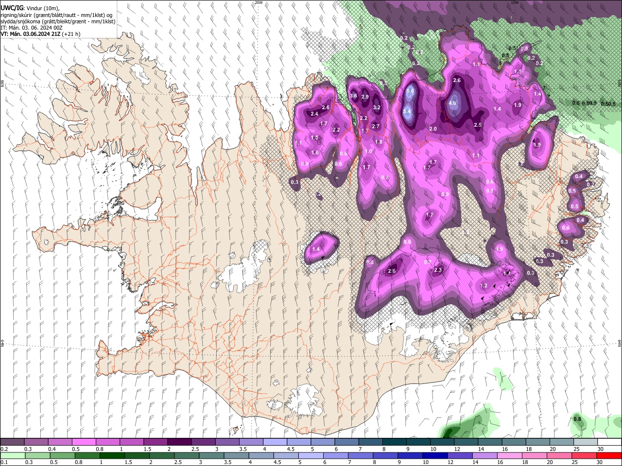Click the 'rigning/skúrir' legend description line

click(56, 15)
